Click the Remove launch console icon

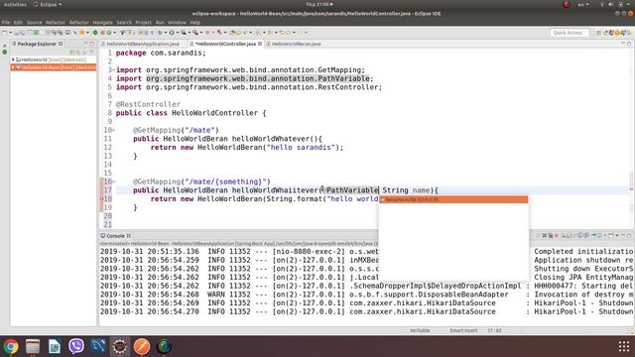click(545, 235)
